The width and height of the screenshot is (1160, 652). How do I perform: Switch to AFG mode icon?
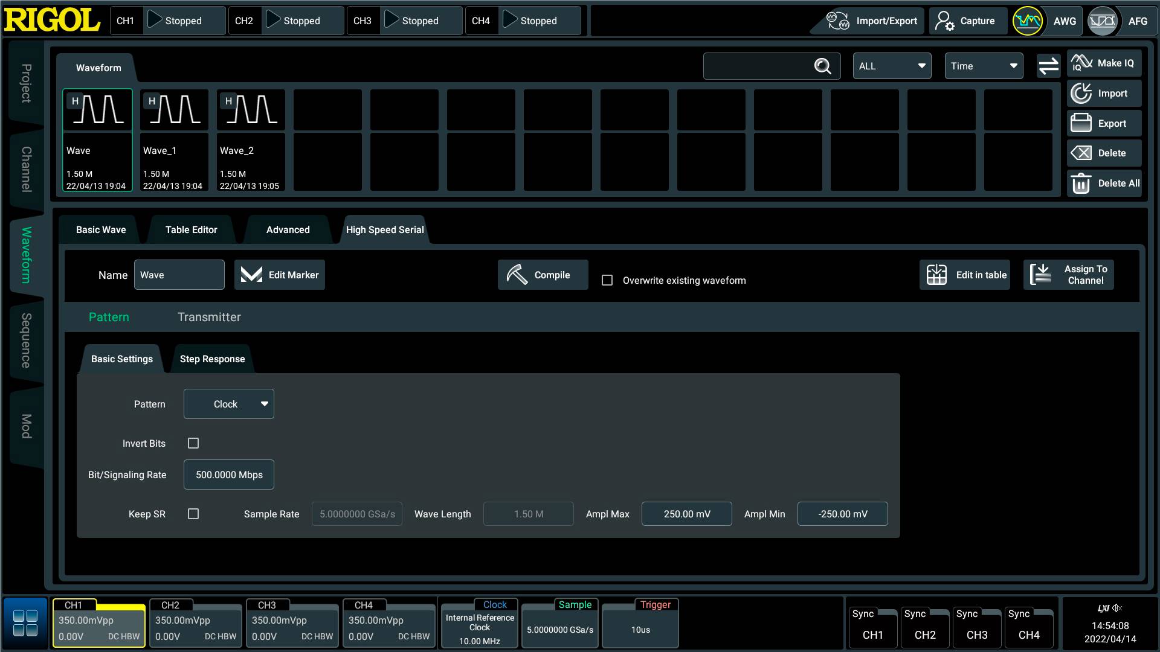[x=1102, y=21]
